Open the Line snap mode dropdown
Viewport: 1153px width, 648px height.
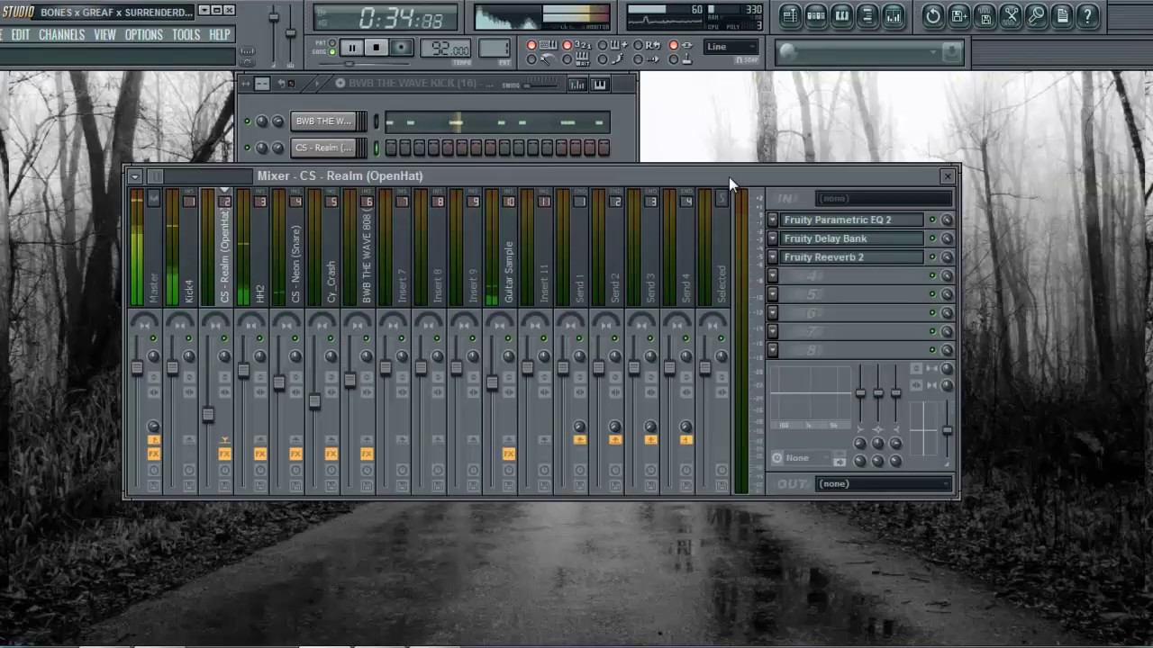click(731, 47)
